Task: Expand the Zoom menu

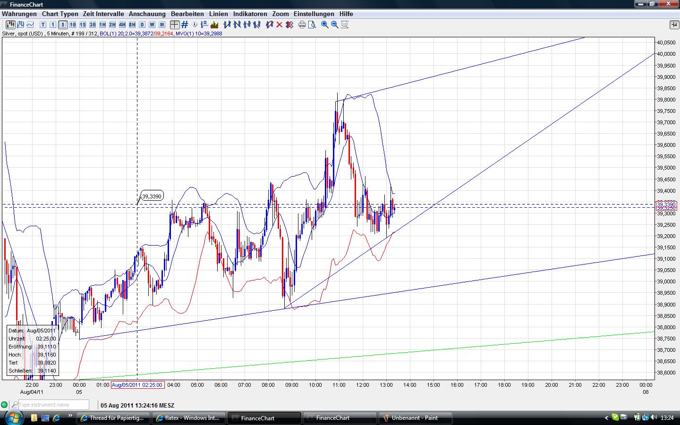Action: (x=280, y=14)
